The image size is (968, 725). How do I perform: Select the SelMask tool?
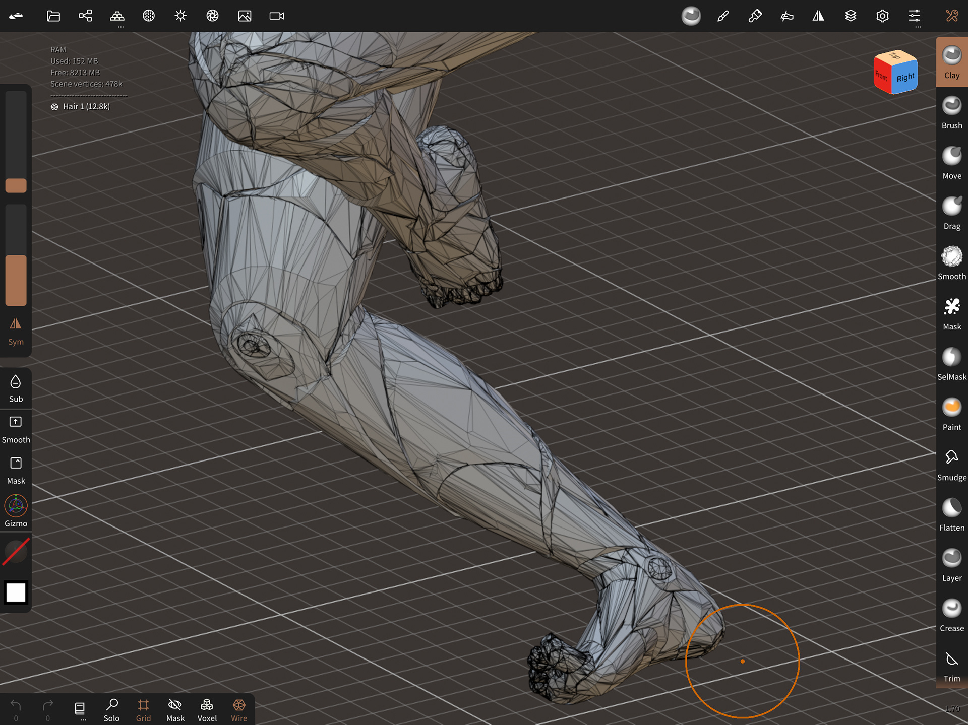tap(952, 364)
